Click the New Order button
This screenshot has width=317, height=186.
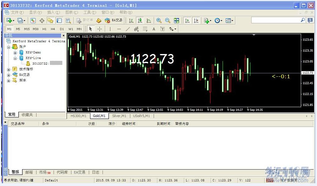point(85,20)
